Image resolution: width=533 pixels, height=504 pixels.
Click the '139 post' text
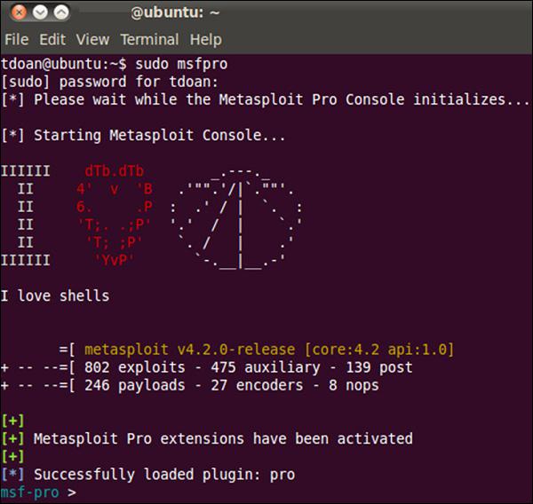click(x=379, y=367)
